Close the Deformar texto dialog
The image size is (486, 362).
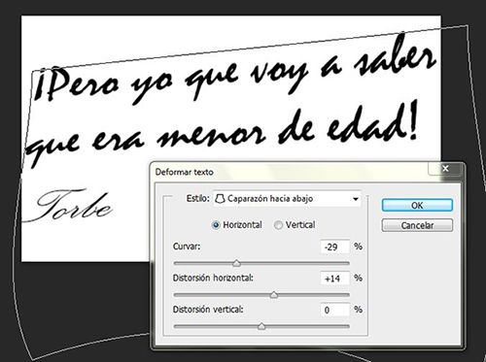click(x=445, y=168)
